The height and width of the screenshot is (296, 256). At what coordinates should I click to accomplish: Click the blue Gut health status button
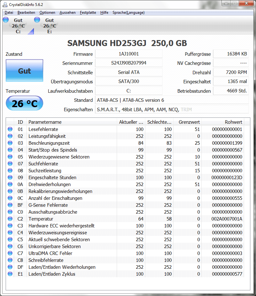pyautogui.click(x=24, y=70)
